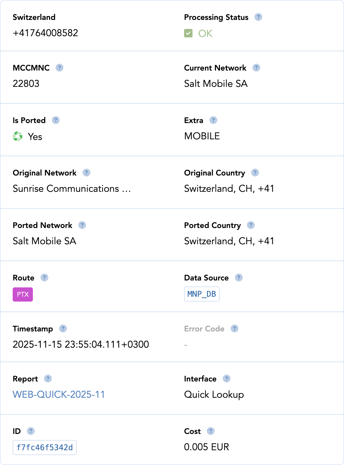
Task: Open help for Current Network
Action: click(x=256, y=68)
